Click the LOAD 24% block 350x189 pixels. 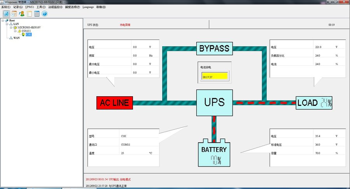tap(314, 103)
